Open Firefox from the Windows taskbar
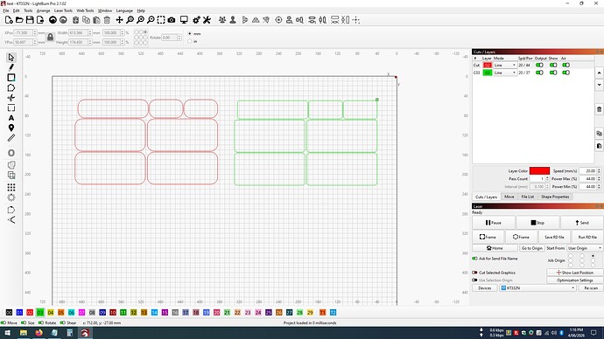This screenshot has width=604, height=339. (x=39, y=333)
